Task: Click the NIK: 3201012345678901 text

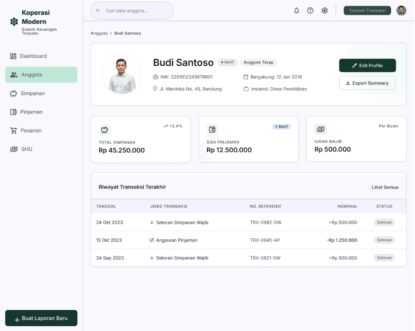Action: coord(186,77)
